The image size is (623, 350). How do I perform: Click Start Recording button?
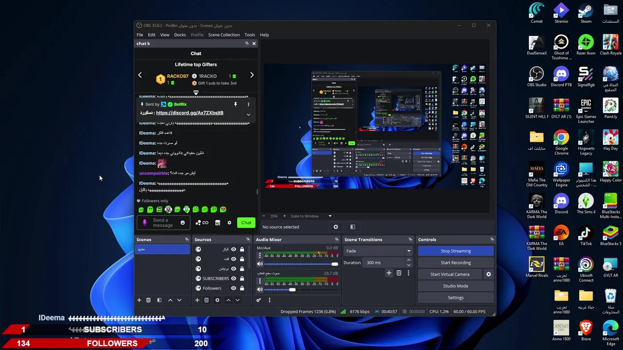tap(456, 262)
